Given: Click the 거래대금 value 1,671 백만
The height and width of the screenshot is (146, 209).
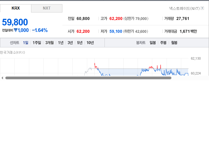Looking at the screenshot, I should point(188,31).
